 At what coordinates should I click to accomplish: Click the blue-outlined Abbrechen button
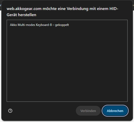coord(115,111)
